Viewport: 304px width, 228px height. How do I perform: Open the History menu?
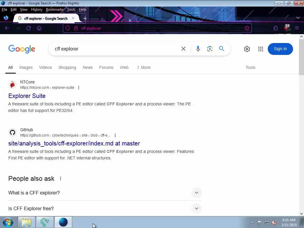37,9
